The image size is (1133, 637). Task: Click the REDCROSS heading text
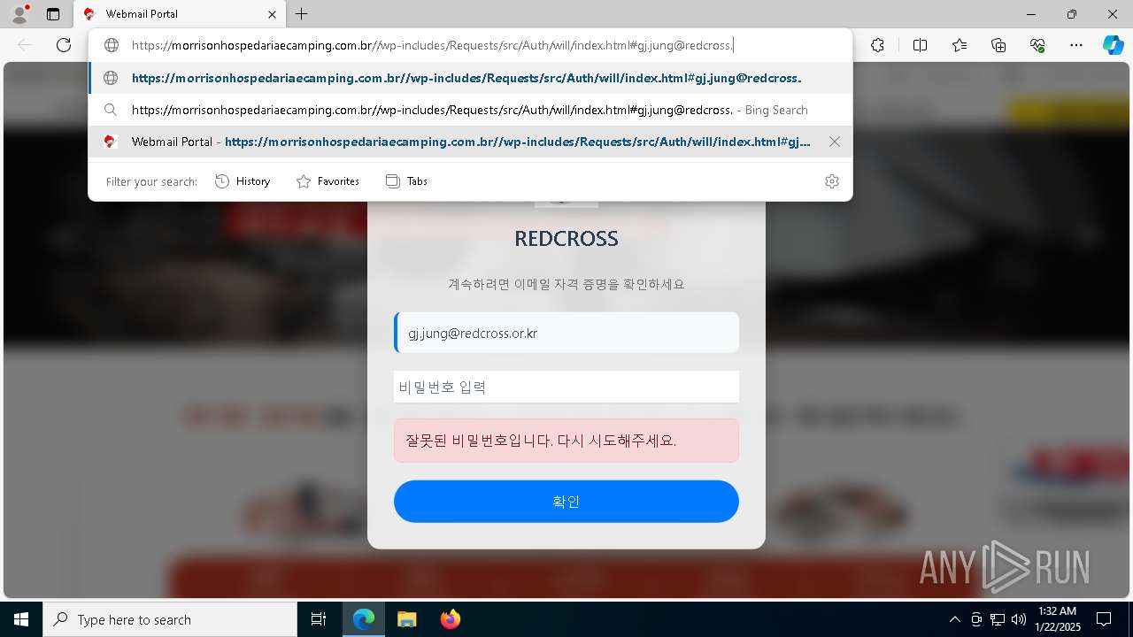click(566, 238)
